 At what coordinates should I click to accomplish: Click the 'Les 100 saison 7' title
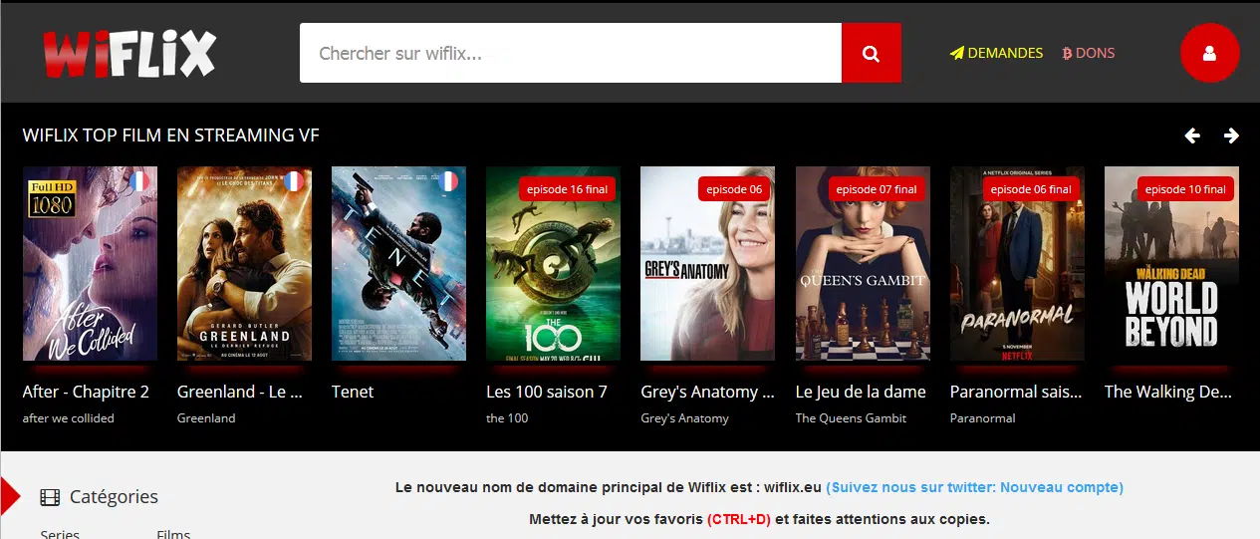pos(547,392)
